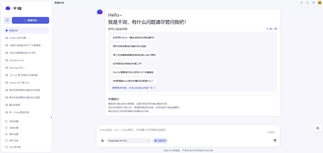The height and width of the screenshot is (153, 323).
Task: Click the grid apps icon beside model selector
Action: 102,141
